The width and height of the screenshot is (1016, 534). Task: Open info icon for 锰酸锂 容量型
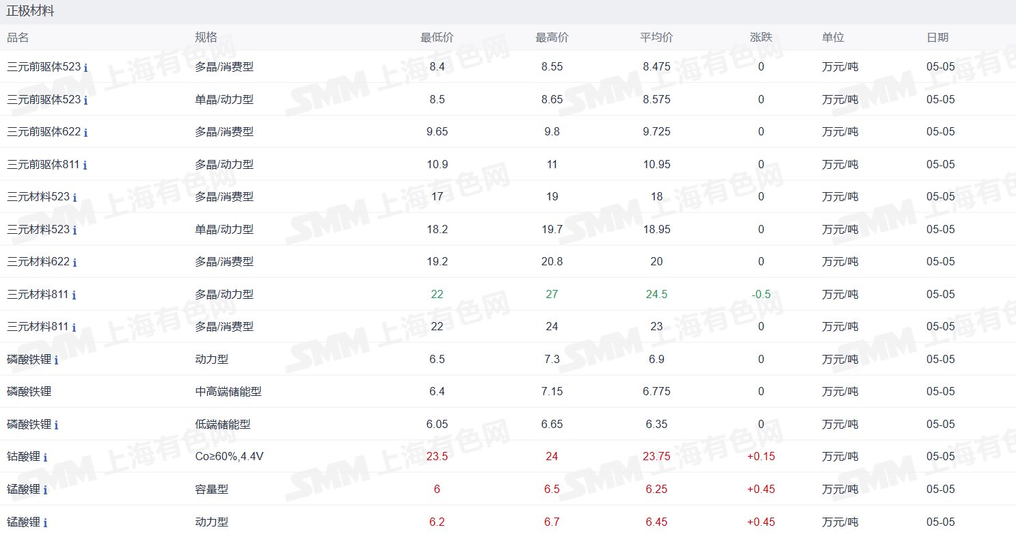[45, 490]
